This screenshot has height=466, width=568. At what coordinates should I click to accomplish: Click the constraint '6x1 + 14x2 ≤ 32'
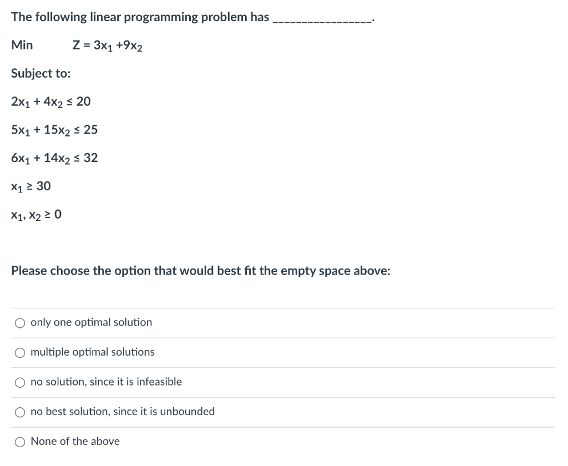(54, 158)
